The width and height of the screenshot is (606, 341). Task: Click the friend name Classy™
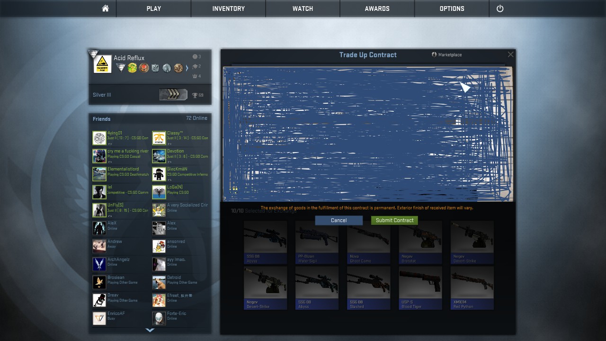point(175,133)
